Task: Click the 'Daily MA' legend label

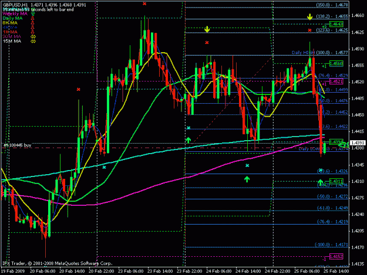Action: (x=13, y=18)
